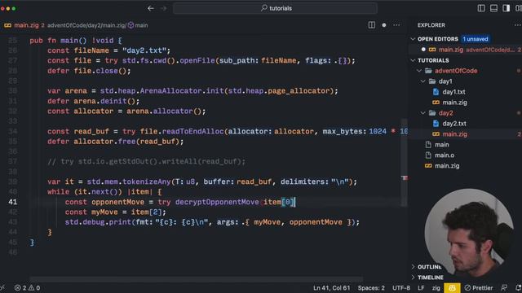Viewport: 522px width, 293px height.
Task: Open the notifications bell icon
Action: (x=518, y=287)
